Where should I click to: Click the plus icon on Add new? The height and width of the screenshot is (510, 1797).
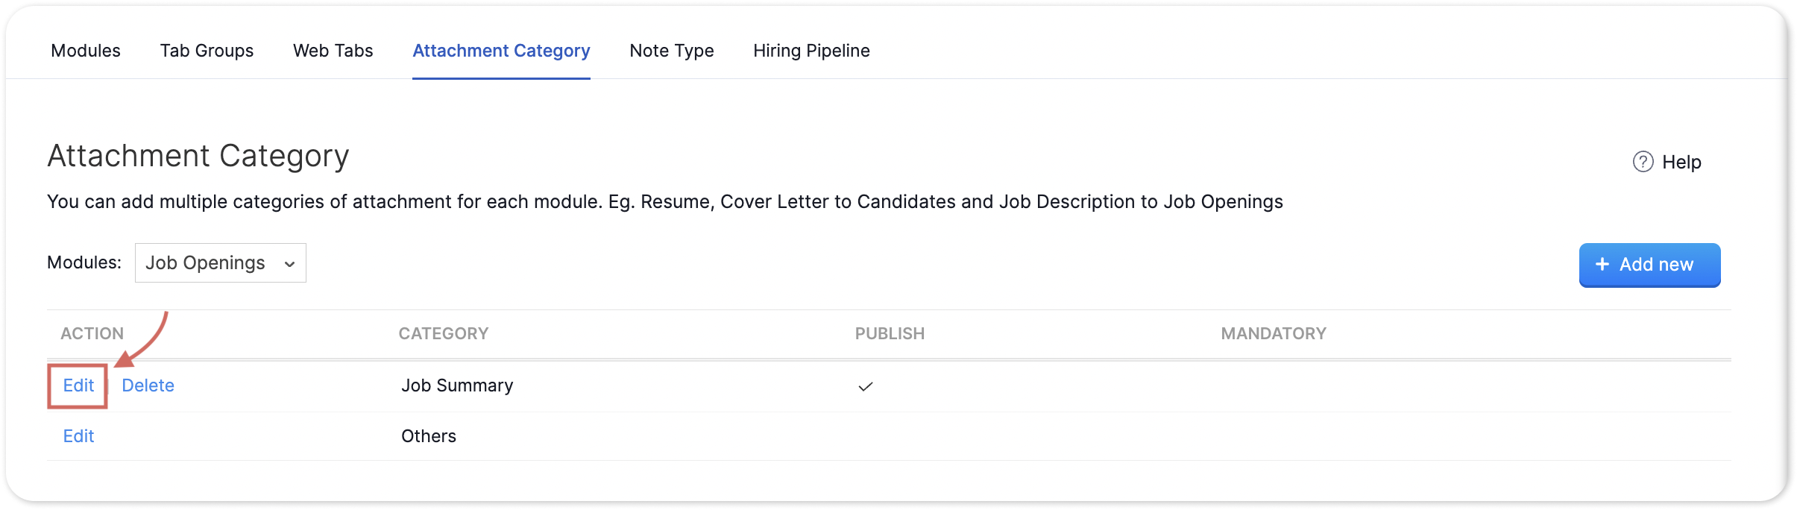(1602, 264)
